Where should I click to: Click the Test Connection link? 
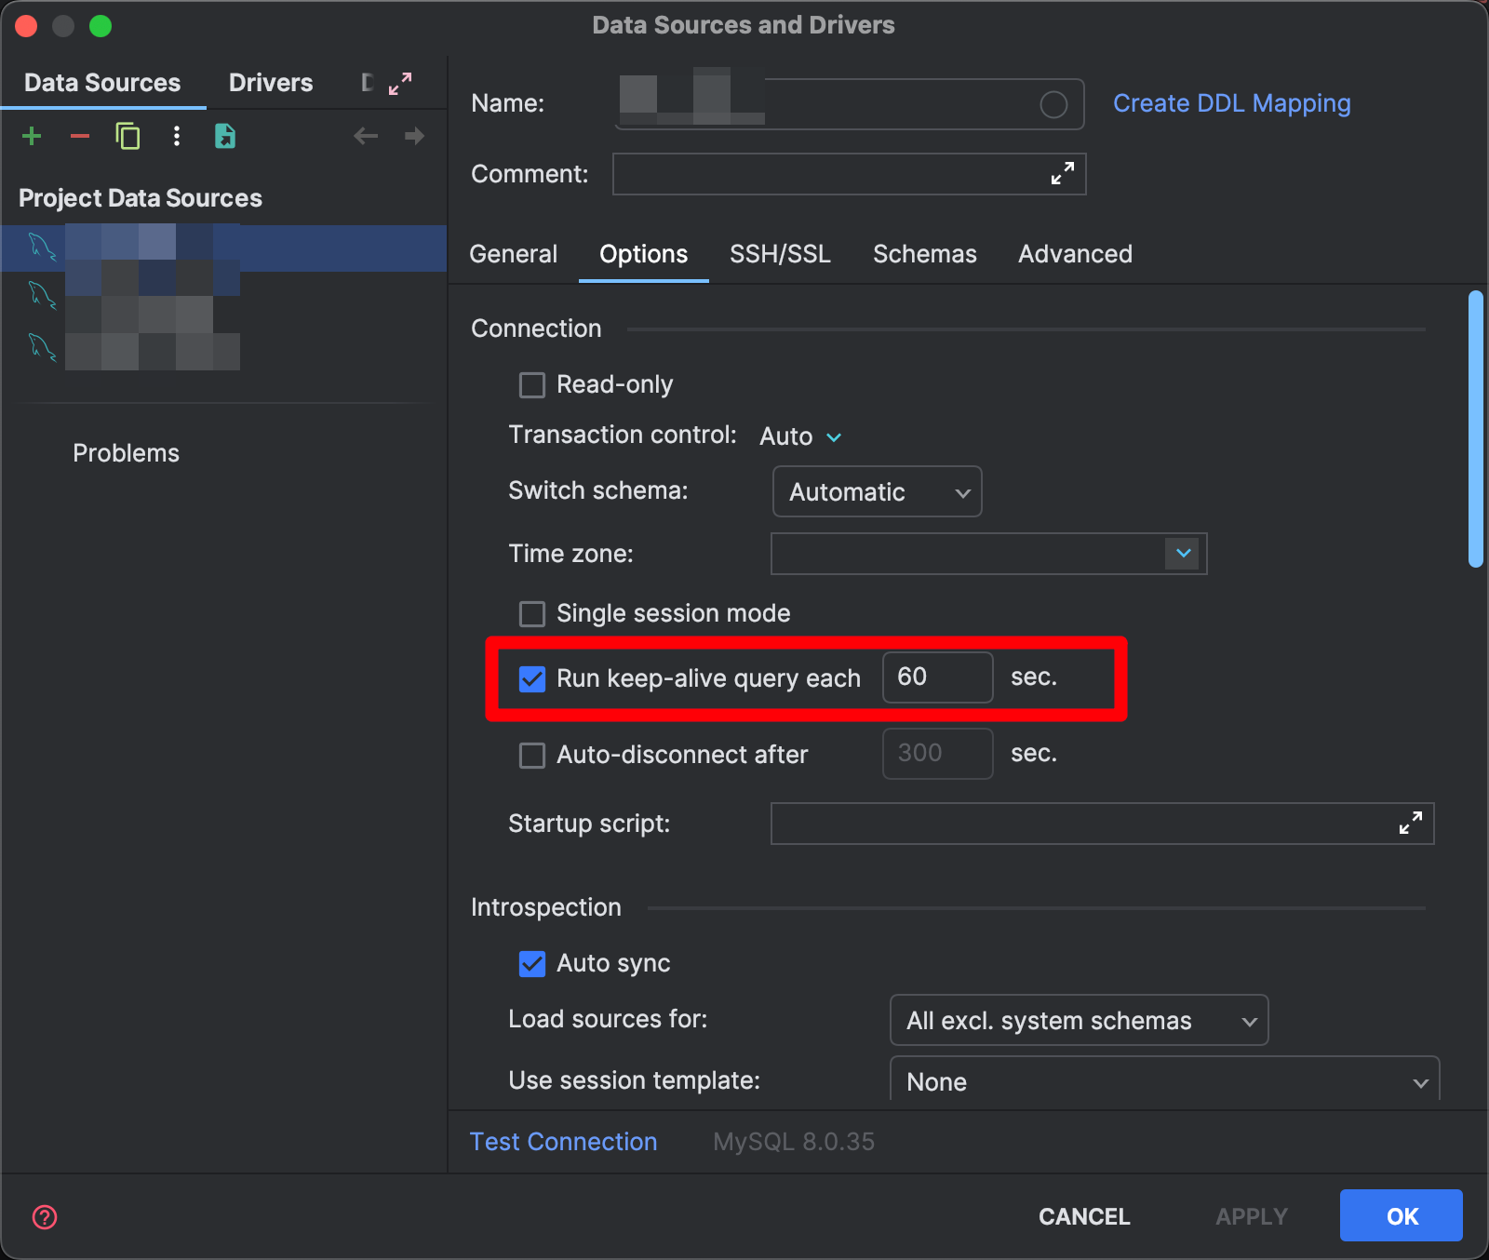[x=563, y=1142]
